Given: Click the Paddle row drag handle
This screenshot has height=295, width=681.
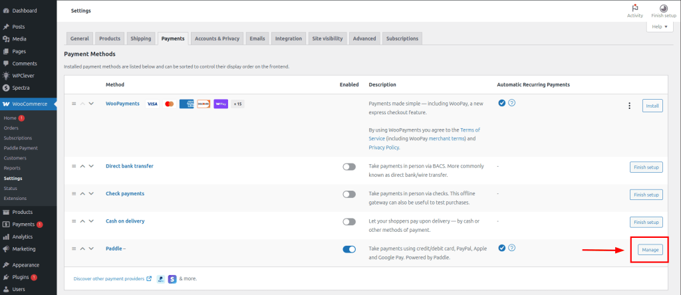Looking at the screenshot, I should (74, 248).
